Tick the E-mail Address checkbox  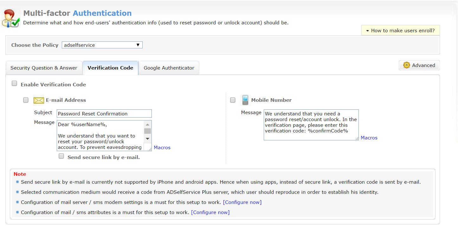pyautogui.click(x=26, y=100)
